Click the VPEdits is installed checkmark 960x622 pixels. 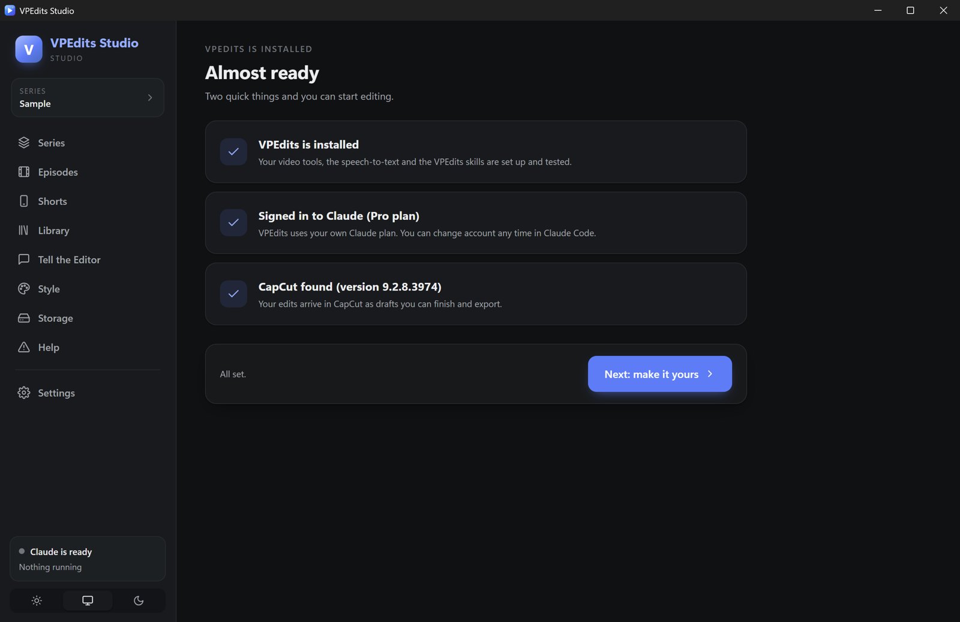(x=233, y=152)
